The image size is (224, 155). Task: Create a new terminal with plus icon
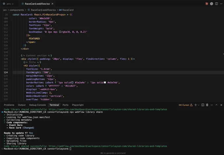pos(196,105)
